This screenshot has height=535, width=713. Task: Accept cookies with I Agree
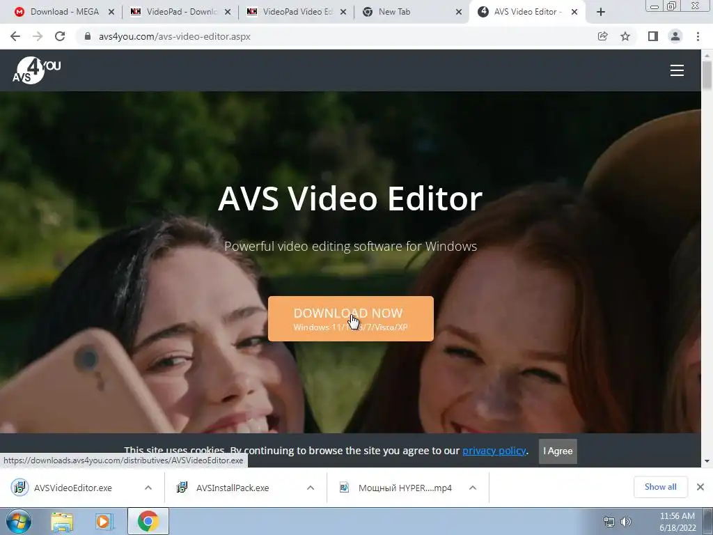tap(558, 451)
